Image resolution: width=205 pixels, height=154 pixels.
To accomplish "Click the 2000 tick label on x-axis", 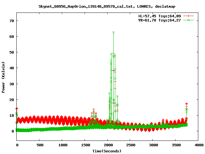I will (108, 145).
